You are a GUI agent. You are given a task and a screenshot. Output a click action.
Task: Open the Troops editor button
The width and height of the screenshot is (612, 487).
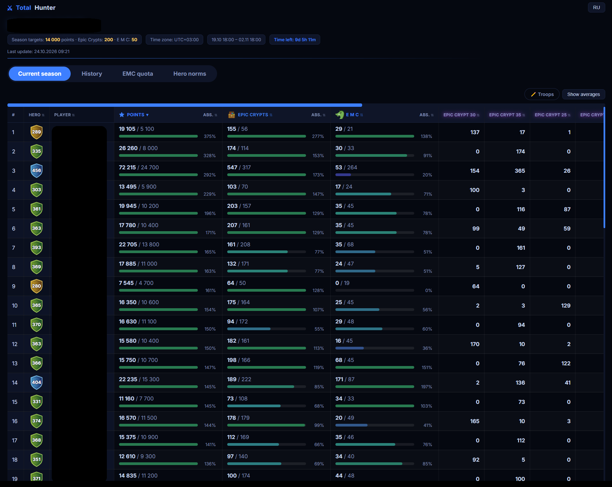pyautogui.click(x=542, y=94)
